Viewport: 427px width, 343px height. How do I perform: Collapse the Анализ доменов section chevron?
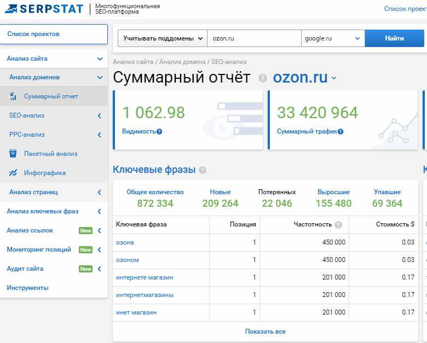[x=100, y=78]
